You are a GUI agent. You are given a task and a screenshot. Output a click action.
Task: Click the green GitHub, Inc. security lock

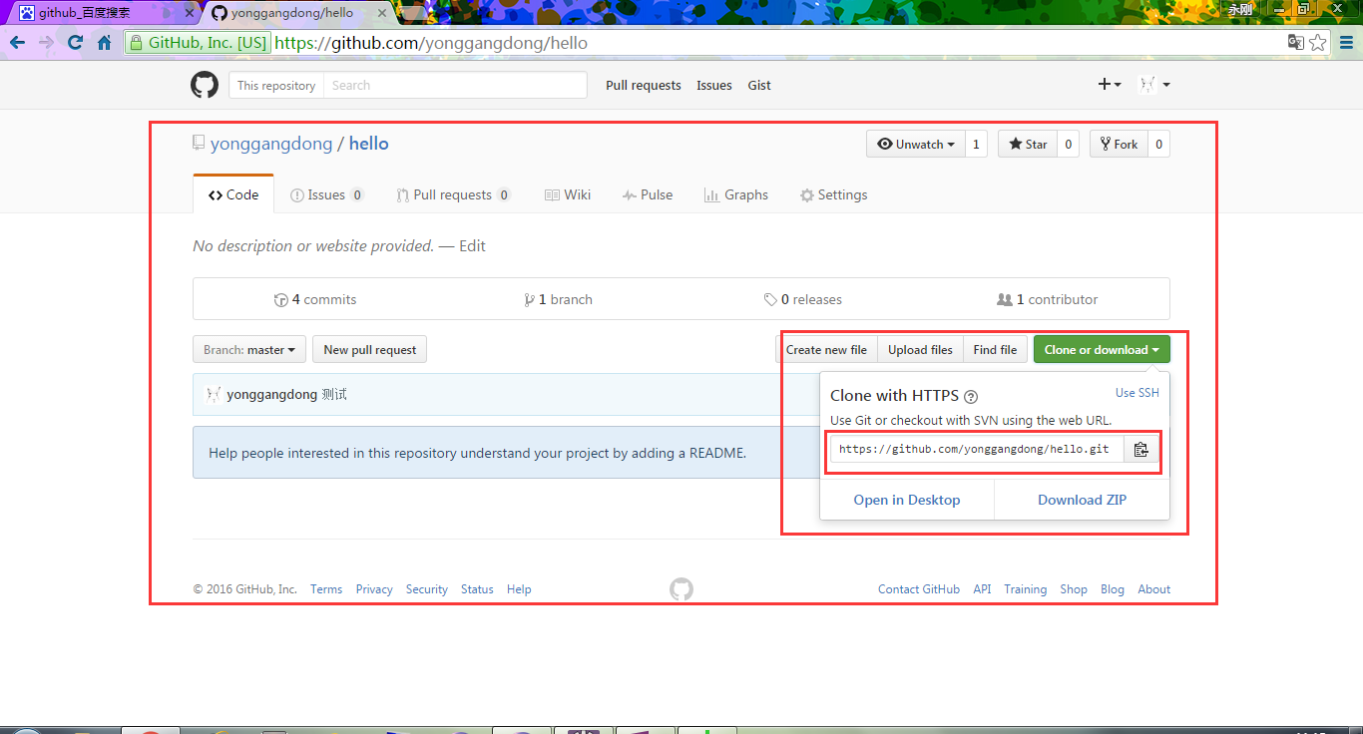click(x=198, y=43)
